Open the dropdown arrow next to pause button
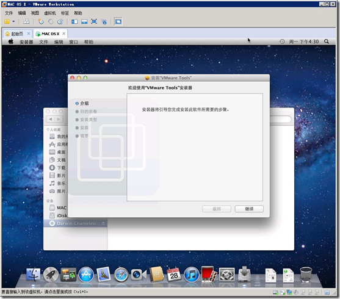 (x=13, y=21)
